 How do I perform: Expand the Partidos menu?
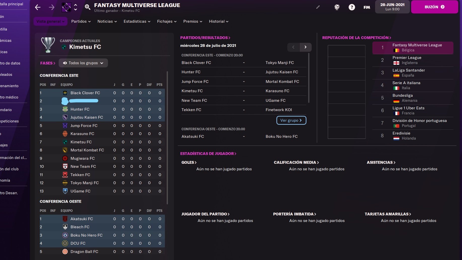coord(81,21)
